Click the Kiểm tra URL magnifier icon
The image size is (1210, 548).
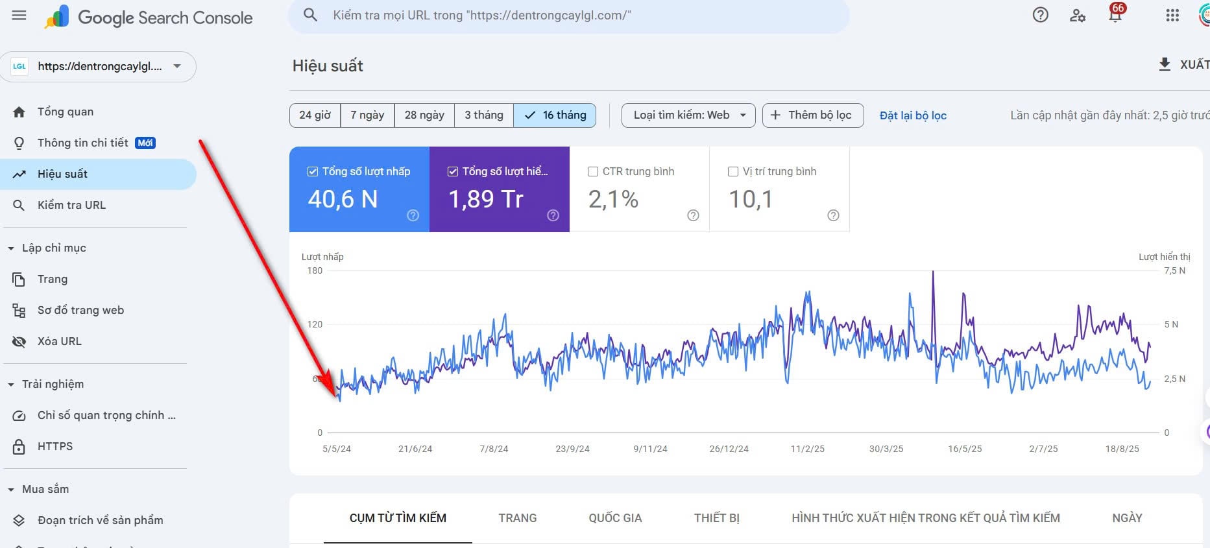(x=19, y=206)
